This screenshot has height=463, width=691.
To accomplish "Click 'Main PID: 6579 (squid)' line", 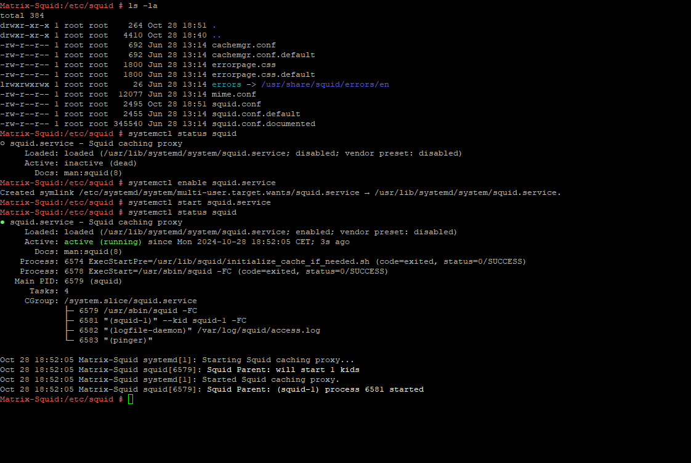I will pyautogui.click(x=68, y=281).
